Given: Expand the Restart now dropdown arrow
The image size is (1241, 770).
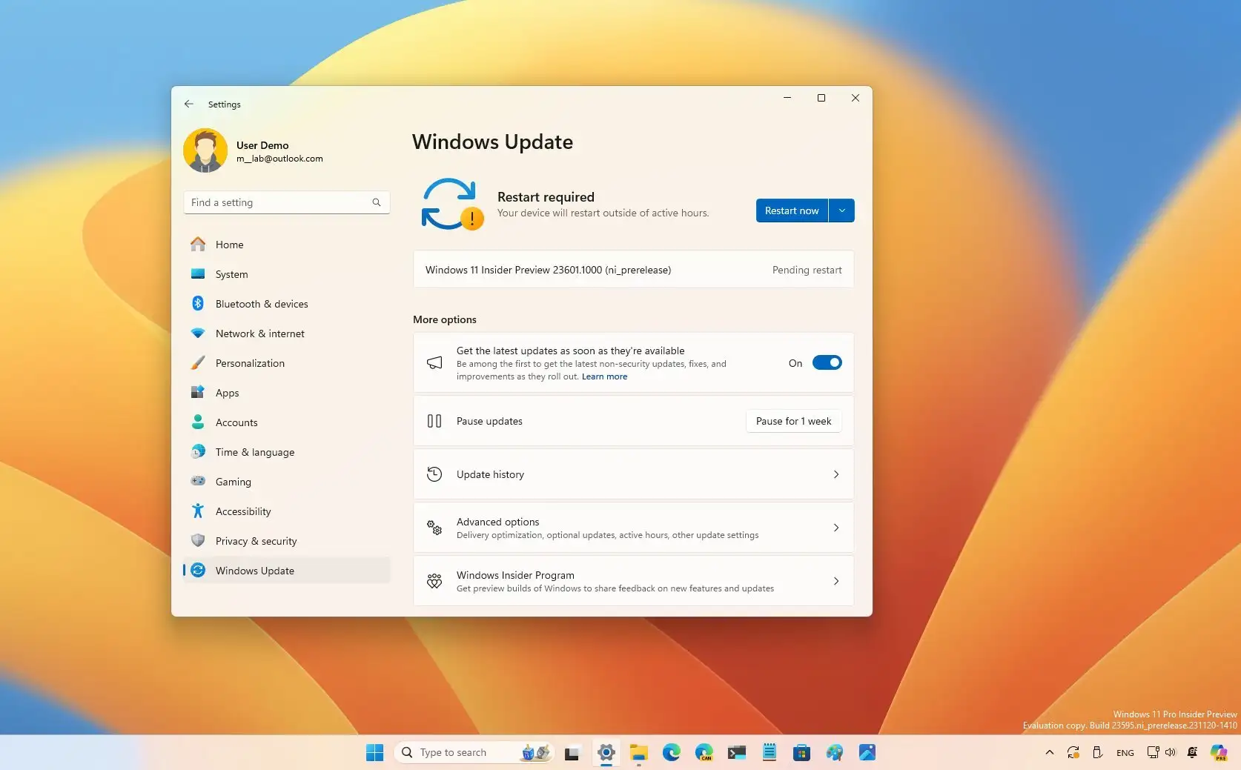Looking at the screenshot, I should tap(841, 210).
